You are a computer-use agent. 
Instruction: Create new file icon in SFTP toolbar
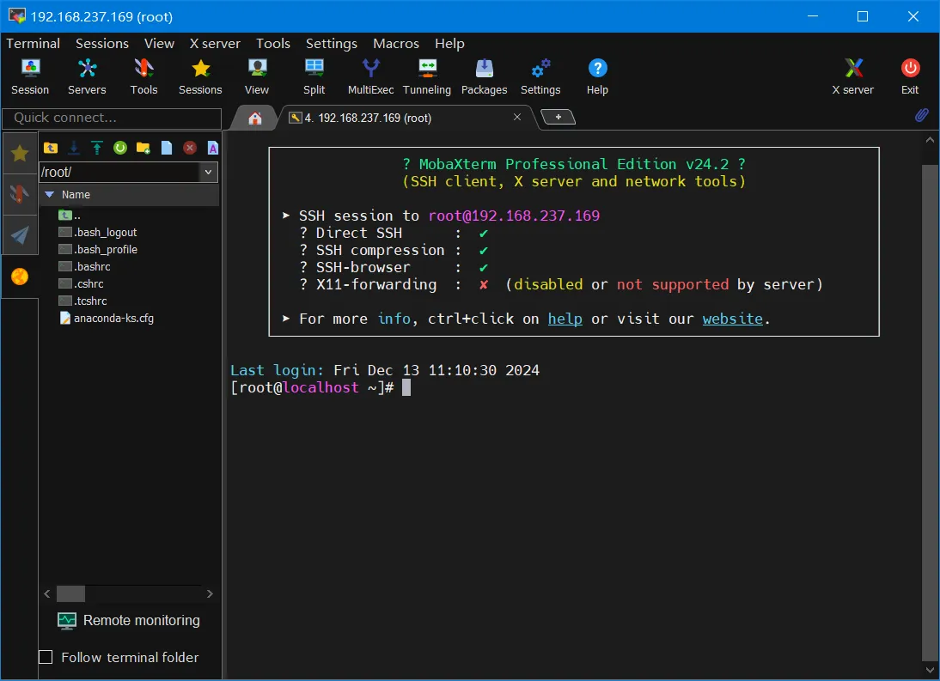tap(167, 148)
